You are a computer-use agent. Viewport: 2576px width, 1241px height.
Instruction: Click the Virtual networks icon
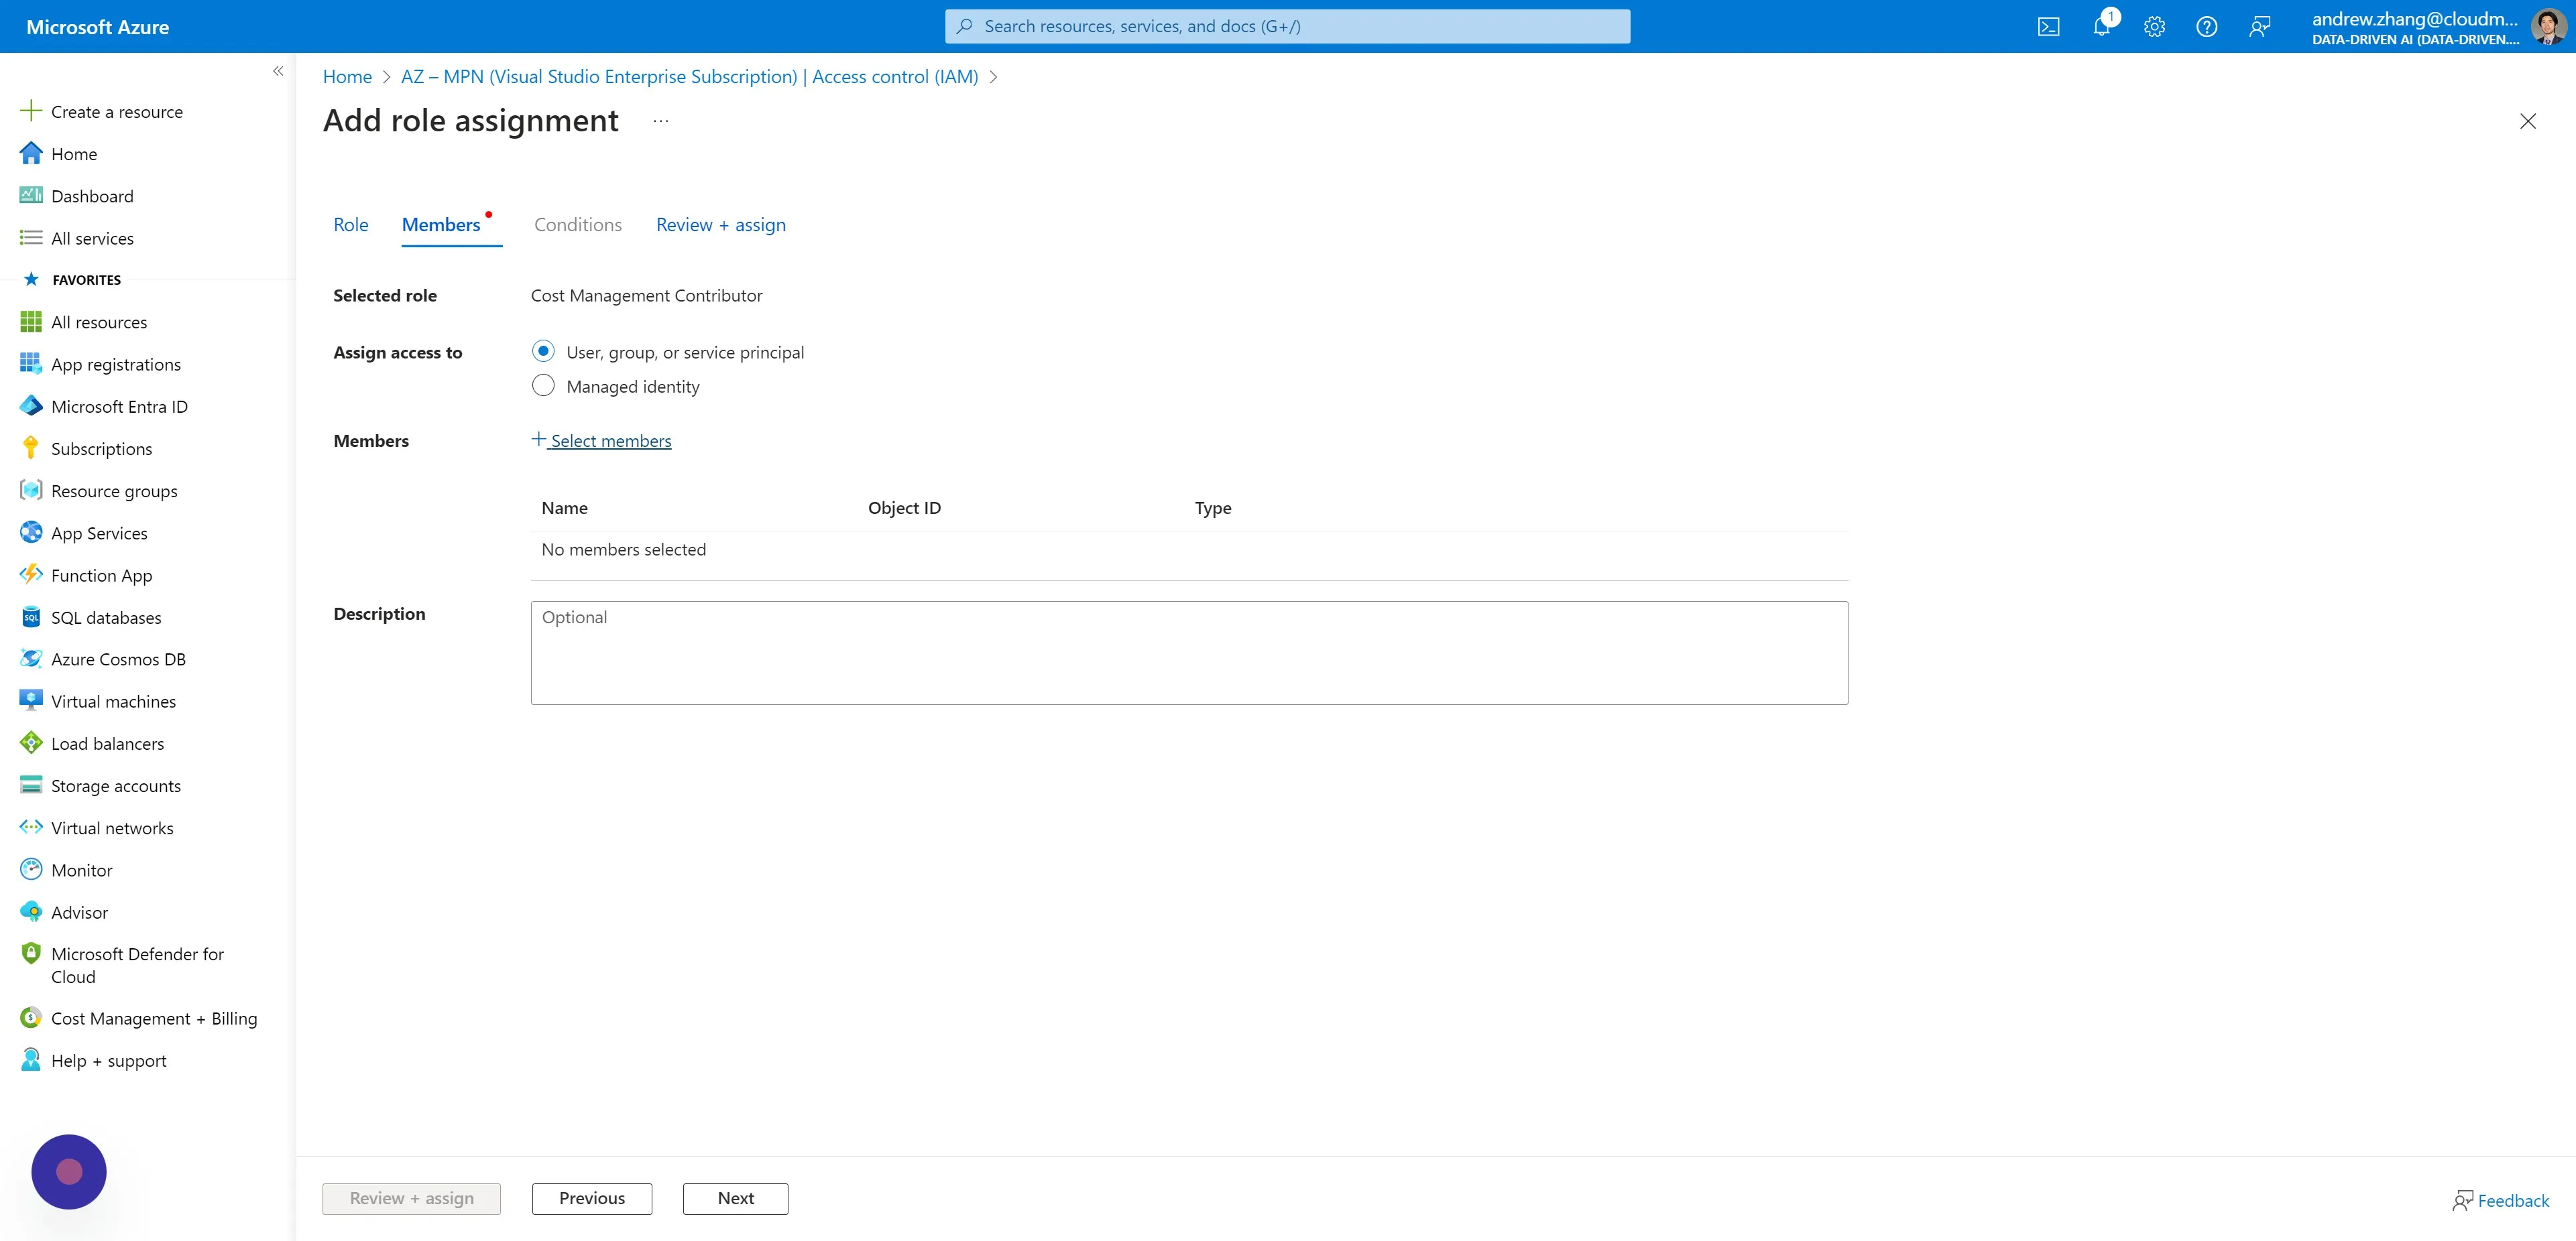pos(31,828)
